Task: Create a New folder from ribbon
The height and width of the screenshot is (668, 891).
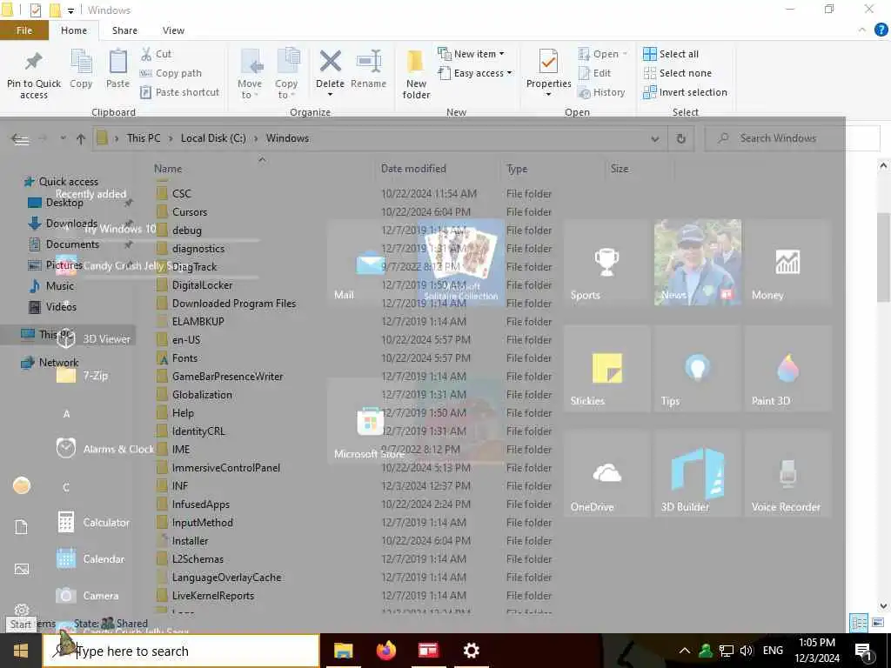Action: pyautogui.click(x=416, y=75)
